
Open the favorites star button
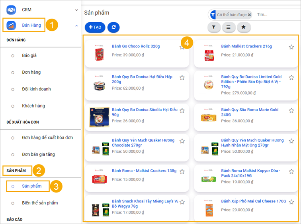(243, 27)
